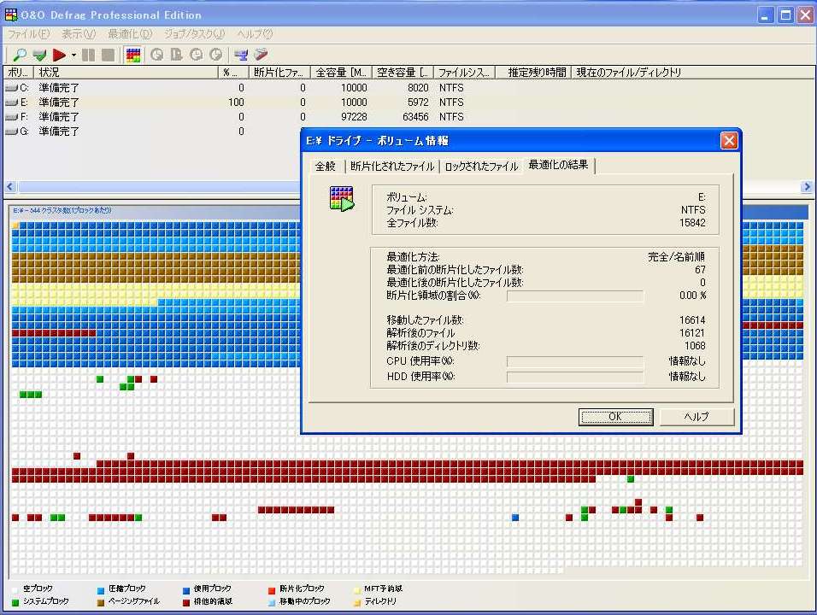Viewport: 817px width, 615px height.
Task: Sort by the 空き容量 column header
Action: [403, 73]
